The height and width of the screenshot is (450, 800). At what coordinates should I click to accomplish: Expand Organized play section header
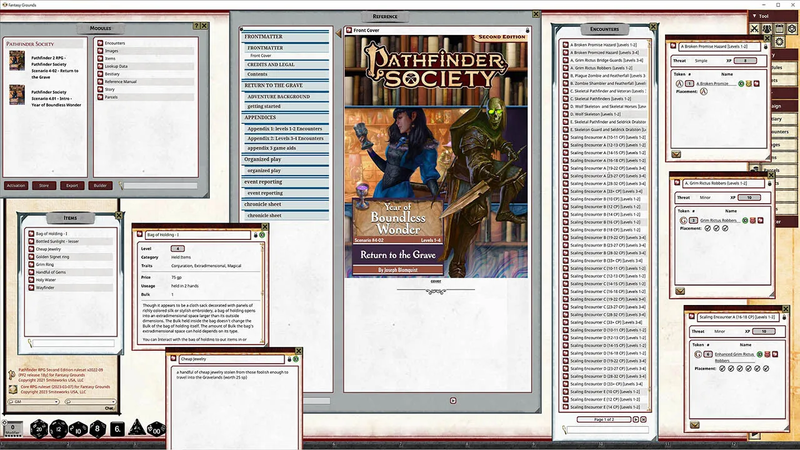286,159
